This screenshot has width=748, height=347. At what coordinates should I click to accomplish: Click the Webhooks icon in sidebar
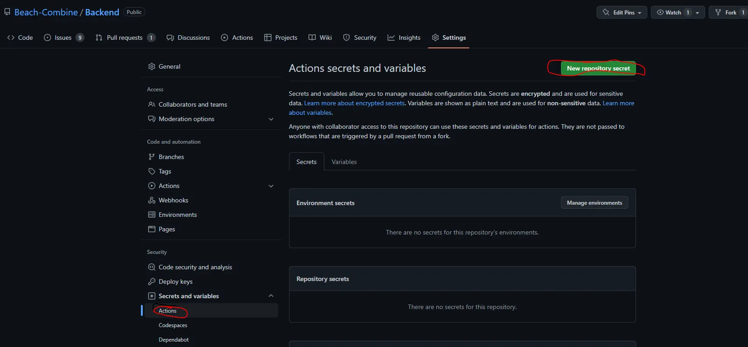click(152, 200)
